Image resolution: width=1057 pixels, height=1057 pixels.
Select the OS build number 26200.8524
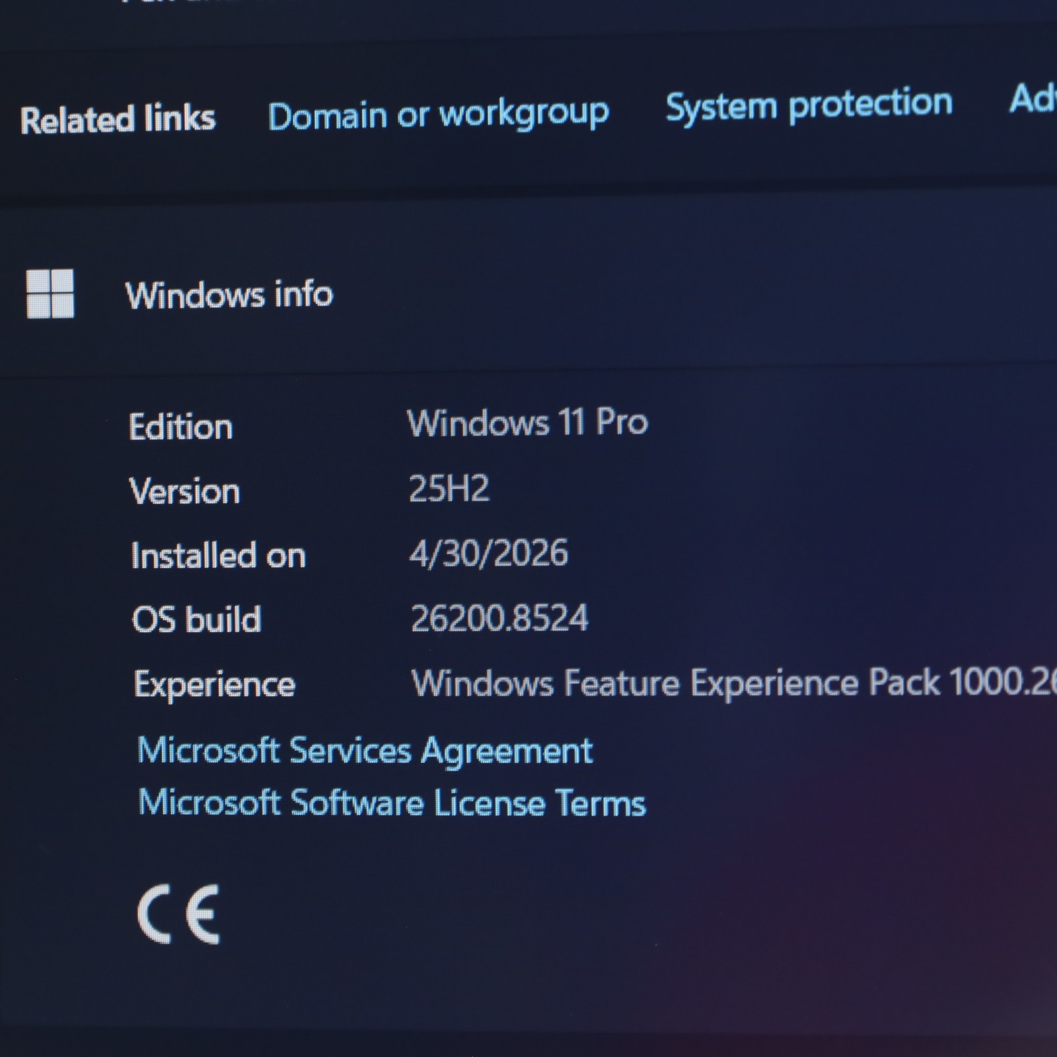click(x=499, y=618)
